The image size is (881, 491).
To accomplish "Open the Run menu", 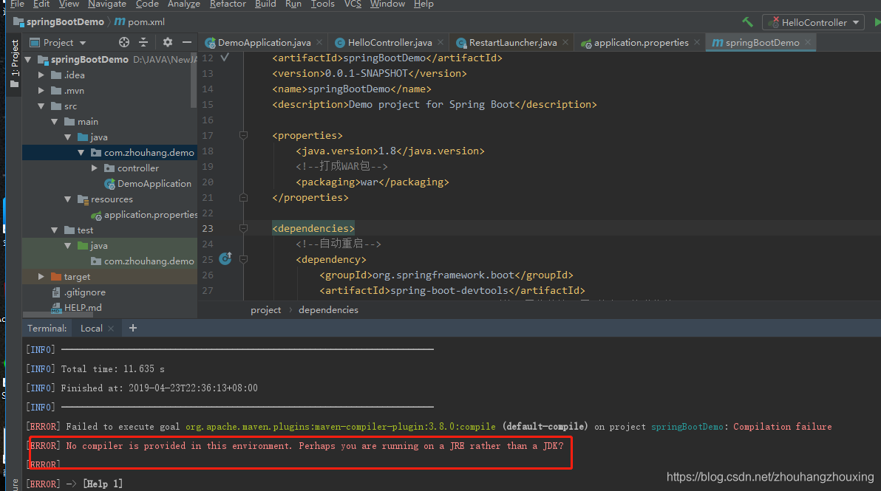I will tap(293, 4).
